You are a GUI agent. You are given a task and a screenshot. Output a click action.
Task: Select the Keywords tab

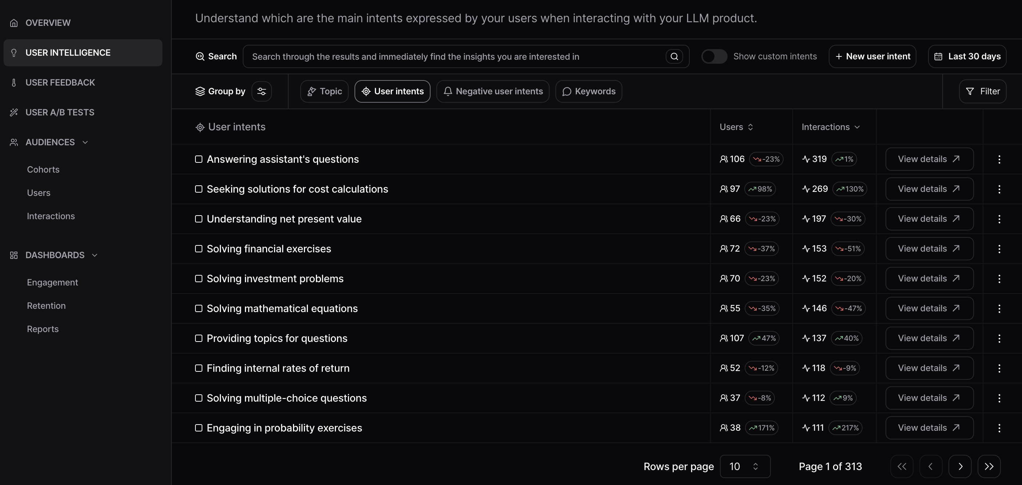(x=589, y=91)
